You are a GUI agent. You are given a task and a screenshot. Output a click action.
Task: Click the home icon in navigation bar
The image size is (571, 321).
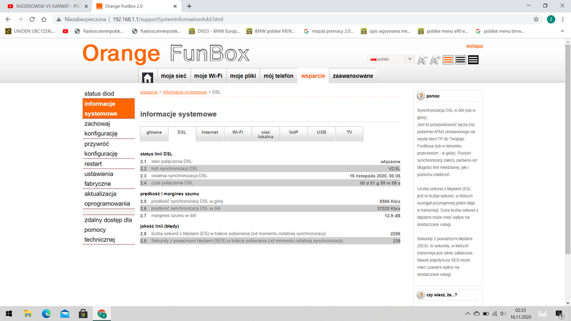(x=147, y=77)
